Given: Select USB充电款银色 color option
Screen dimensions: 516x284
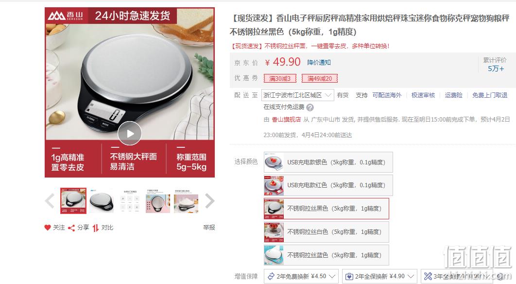Looking at the screenshot, I should [328, 162].
